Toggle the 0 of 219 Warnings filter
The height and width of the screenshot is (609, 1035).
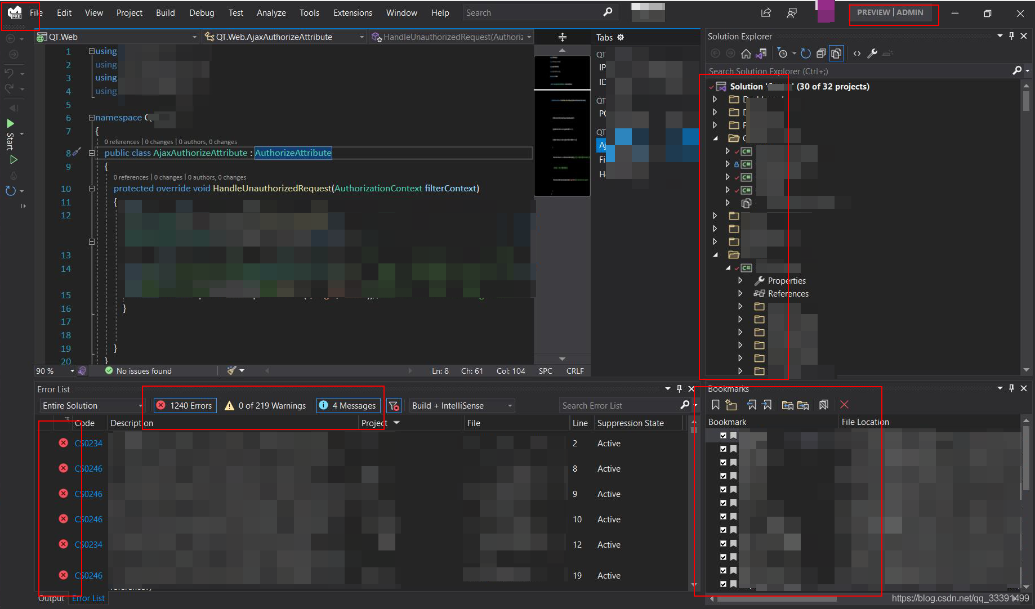point(265,405)
